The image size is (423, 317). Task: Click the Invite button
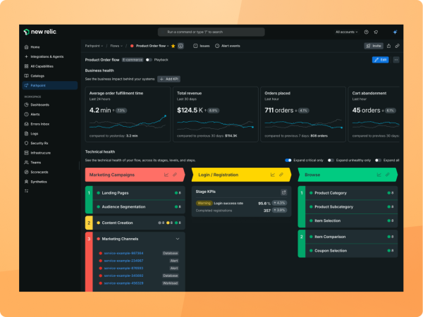pyautogui.click(x=374, y=46)
